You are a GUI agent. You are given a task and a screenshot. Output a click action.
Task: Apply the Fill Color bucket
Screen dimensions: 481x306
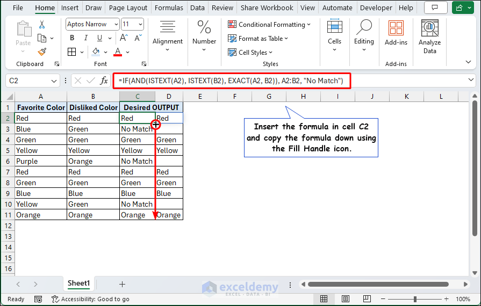[x=96, y=52]
